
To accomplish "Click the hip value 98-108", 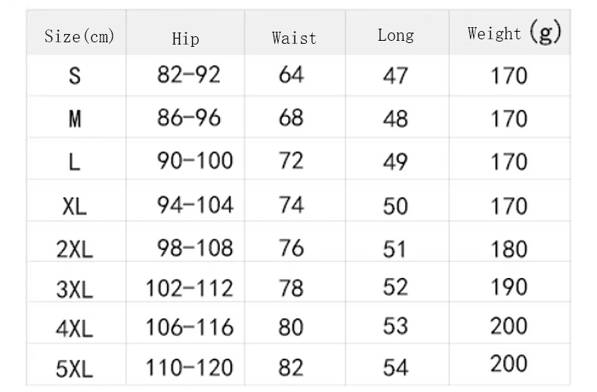I will pyautogui.click(x=195, y=248).
